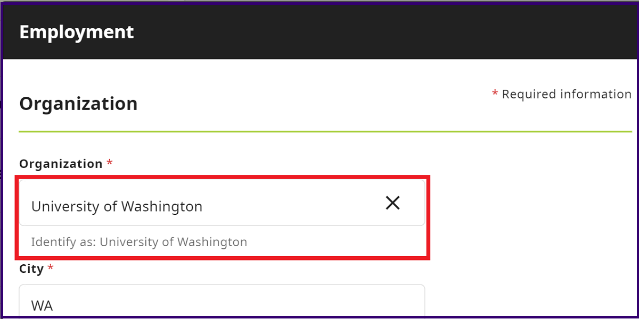Click the word Washington in Organization input
This screenshot has width=639, height=319.
[x=161, y=206]
